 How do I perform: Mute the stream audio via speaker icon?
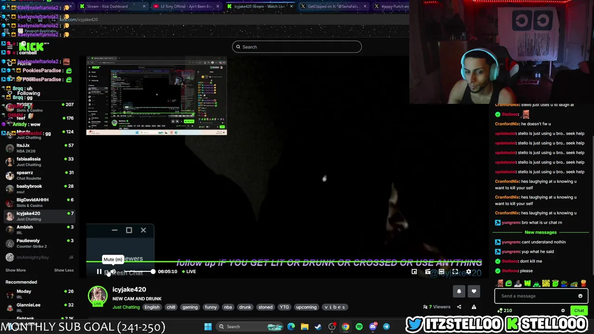[x=113, y=272]
